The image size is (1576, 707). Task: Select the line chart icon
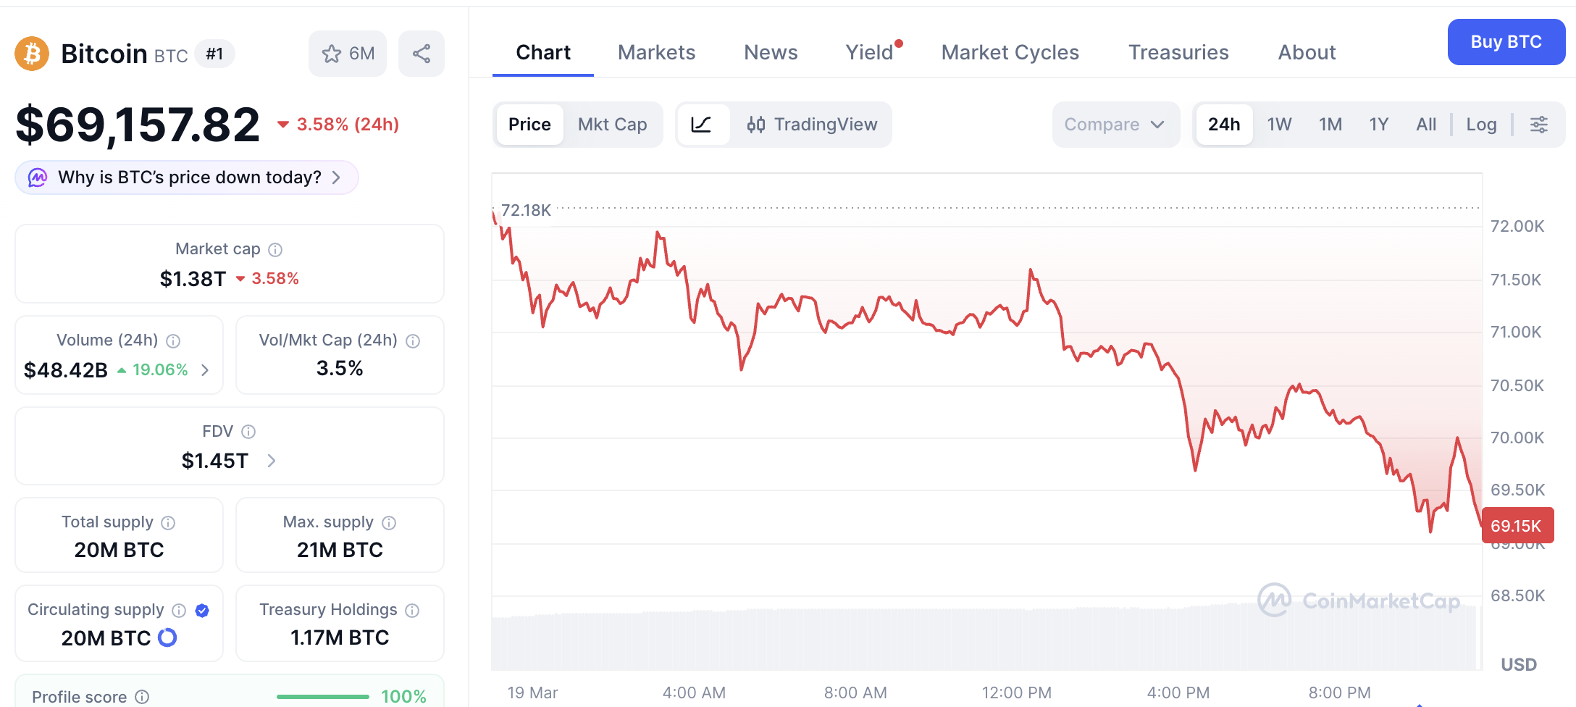tap(702, 125)
